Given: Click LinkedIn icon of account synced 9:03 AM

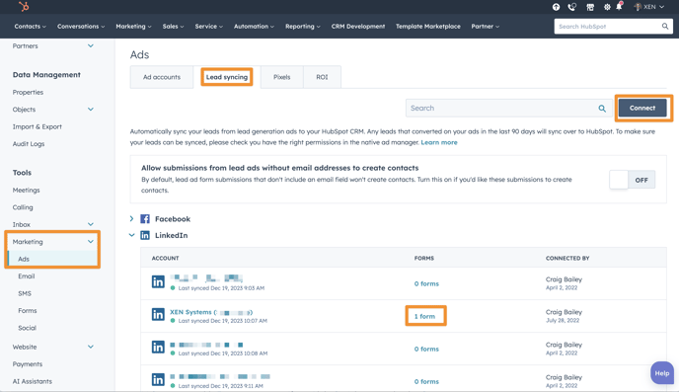Looking at the screenshot, I should coord(158,282).
